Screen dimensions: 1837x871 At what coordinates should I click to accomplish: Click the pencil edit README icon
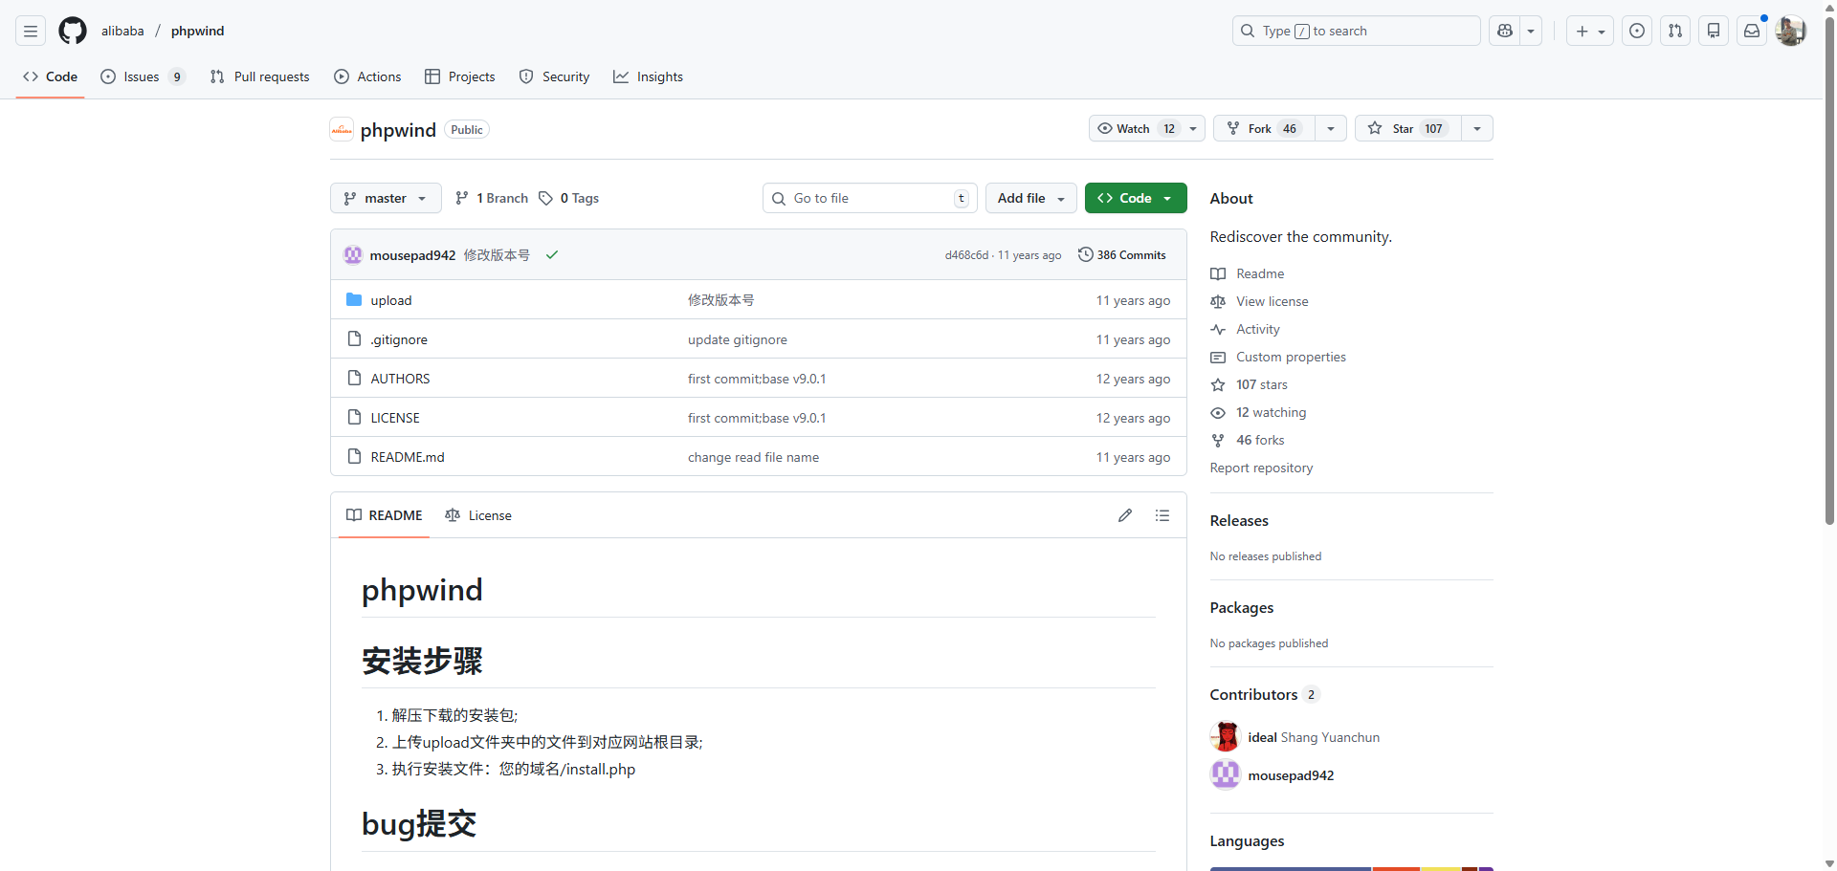pyautogui.click(x=1125, y=515)
